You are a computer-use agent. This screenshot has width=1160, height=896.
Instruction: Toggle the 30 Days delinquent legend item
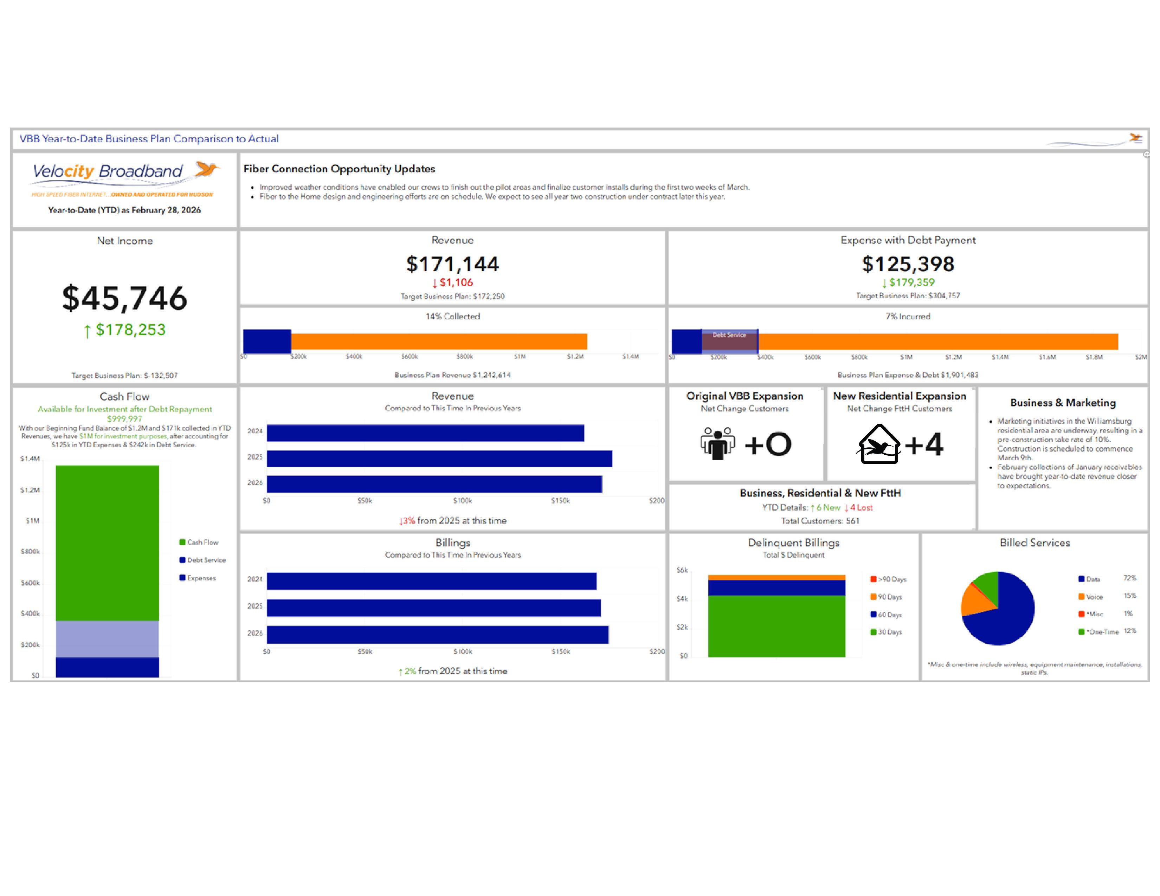coord(885,632)
